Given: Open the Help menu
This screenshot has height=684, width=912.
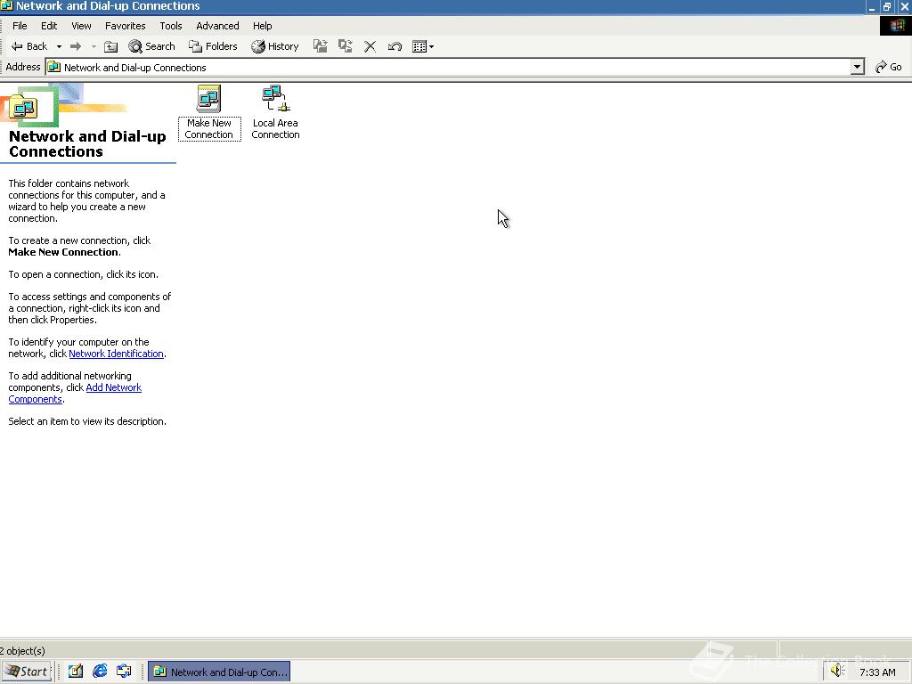Looking at the screenshot, I should (x=263, y=26).
